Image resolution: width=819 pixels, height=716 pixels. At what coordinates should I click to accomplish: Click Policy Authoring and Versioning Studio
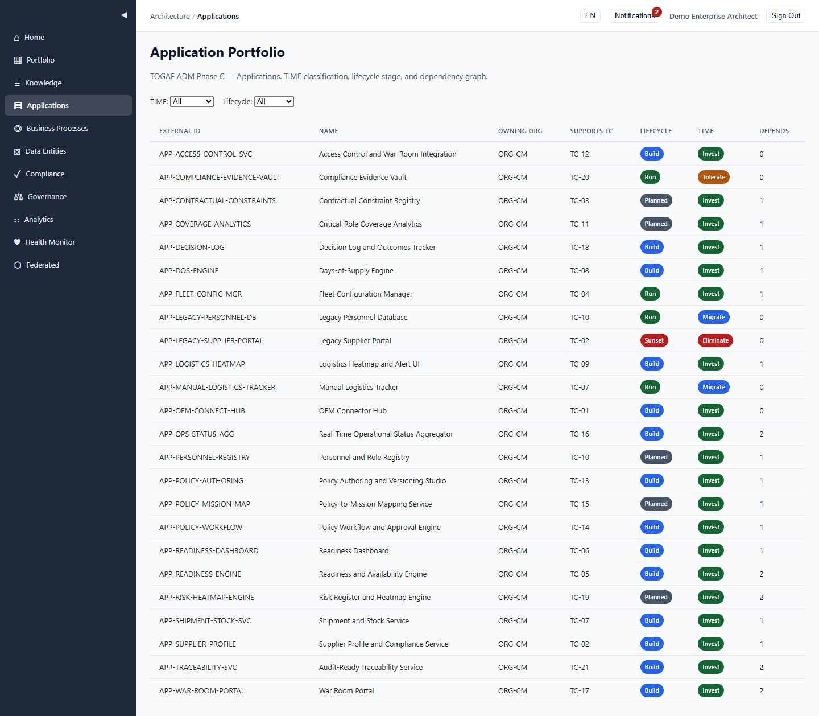(382, 481)
